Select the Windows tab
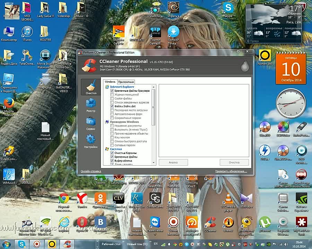Screen dimensions: 312x249 coord(110,82)
